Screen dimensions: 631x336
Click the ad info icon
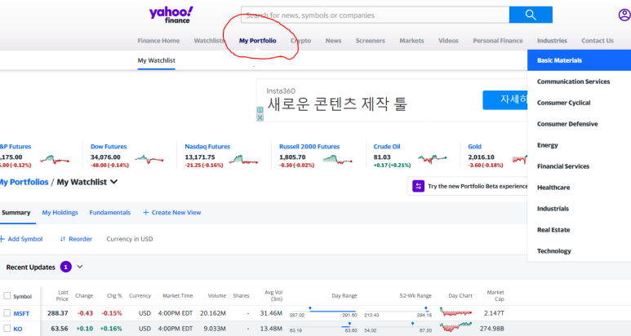(260, 110)
